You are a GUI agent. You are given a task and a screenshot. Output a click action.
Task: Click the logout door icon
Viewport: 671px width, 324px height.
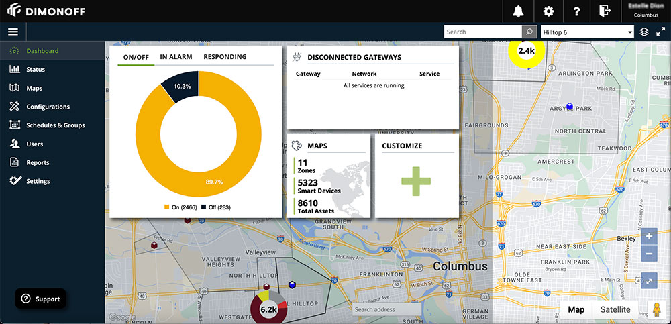click(x=605, y=11)
